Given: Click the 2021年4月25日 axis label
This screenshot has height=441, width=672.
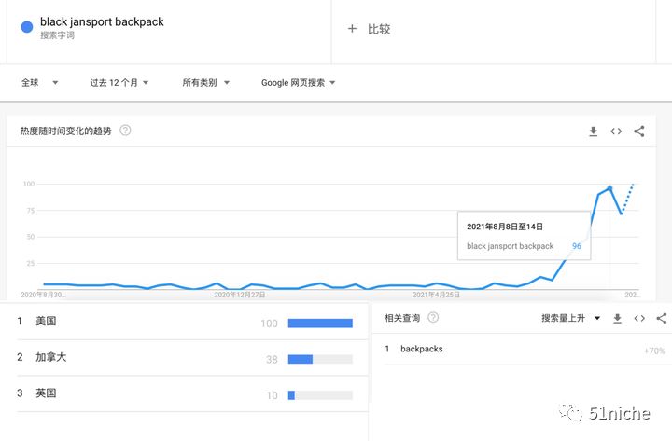Looking at the screenshot, I should point(436,295).
